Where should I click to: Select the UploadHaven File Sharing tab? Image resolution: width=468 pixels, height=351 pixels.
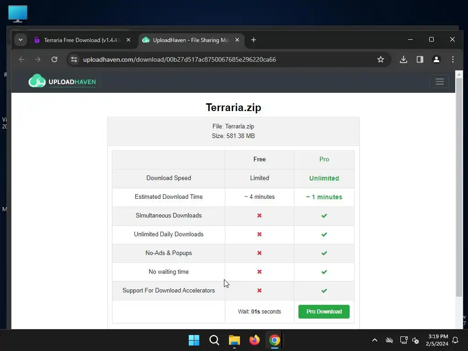click(x=191, y=40)
